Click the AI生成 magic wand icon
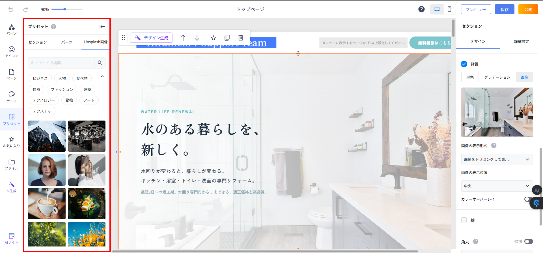Screen dimensions: 543x253 tap(12, 187)
